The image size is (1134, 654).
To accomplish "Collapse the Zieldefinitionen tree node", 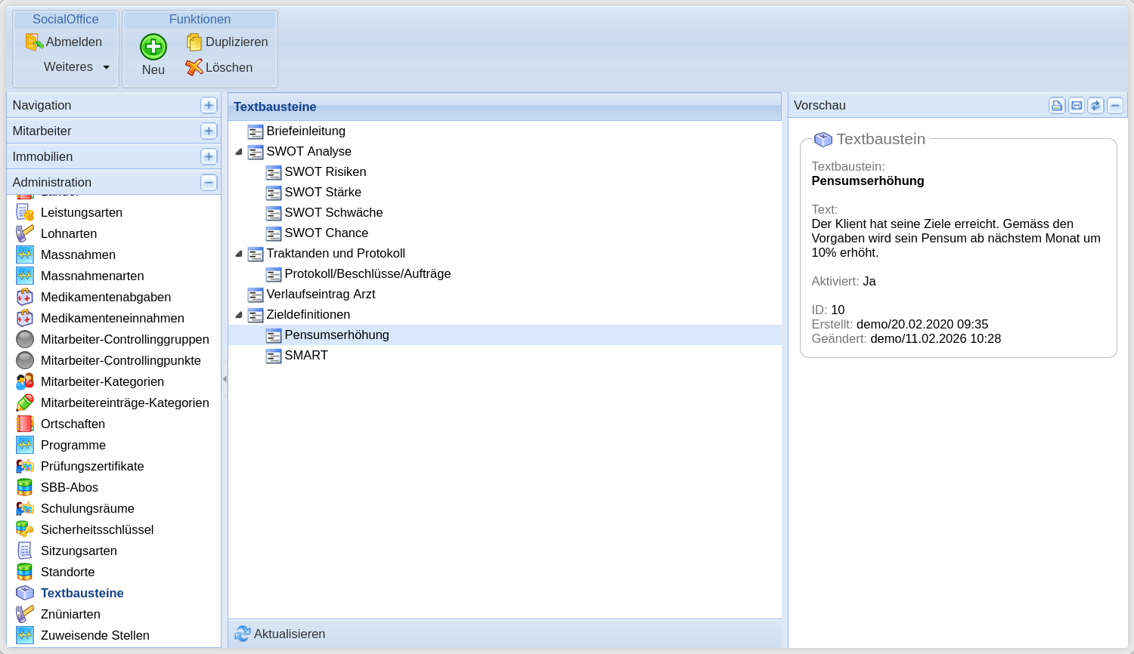I will click(x=239, y=315).
